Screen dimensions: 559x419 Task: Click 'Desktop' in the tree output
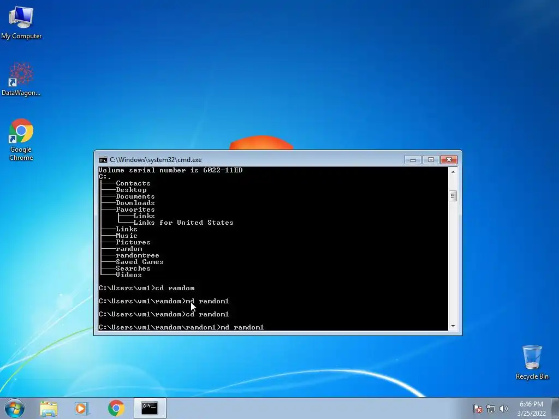(x=131, y=190)
